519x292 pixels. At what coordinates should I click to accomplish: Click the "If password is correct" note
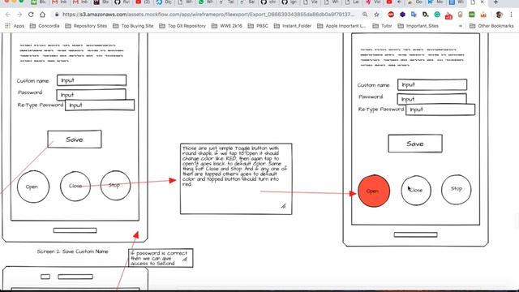161,258
